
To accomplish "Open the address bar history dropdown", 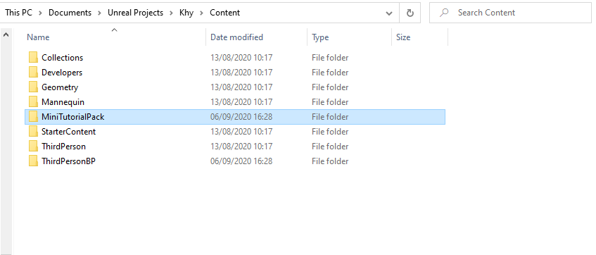I will pos(389,13).
